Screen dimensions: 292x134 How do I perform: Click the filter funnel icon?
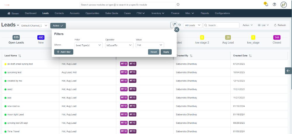tap(174, 25)
